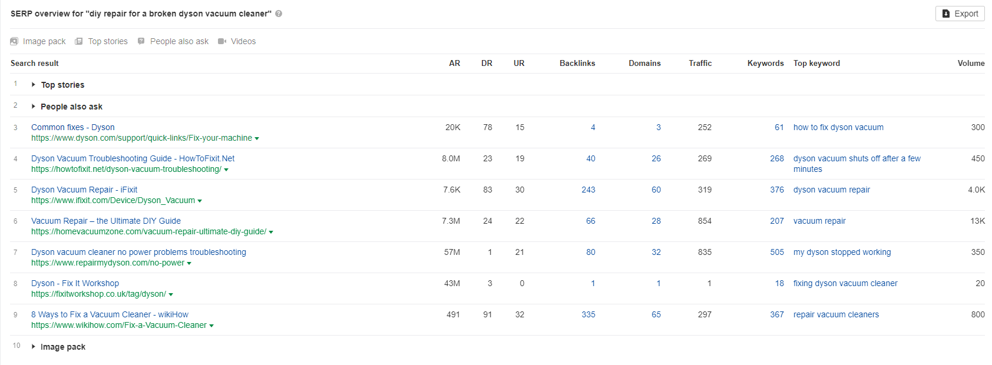This screenshot has height=365, width=992.
Task: Open dropdown next to dyson.com URL
Action: pyautogui.click(x=257, y=138)
